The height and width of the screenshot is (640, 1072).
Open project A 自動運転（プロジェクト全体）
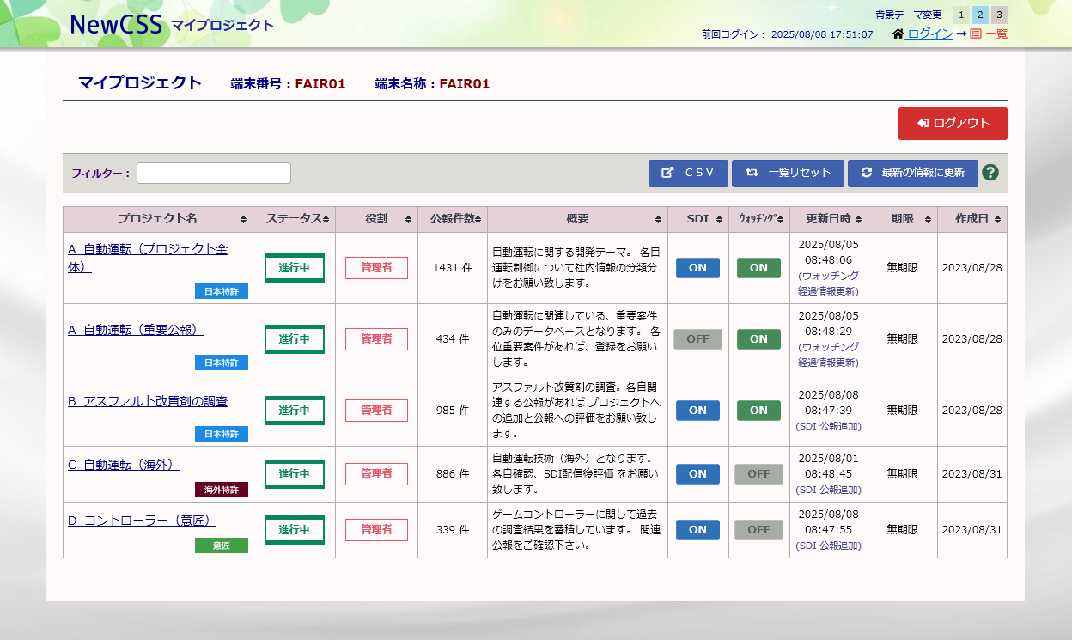coord(148,258)
